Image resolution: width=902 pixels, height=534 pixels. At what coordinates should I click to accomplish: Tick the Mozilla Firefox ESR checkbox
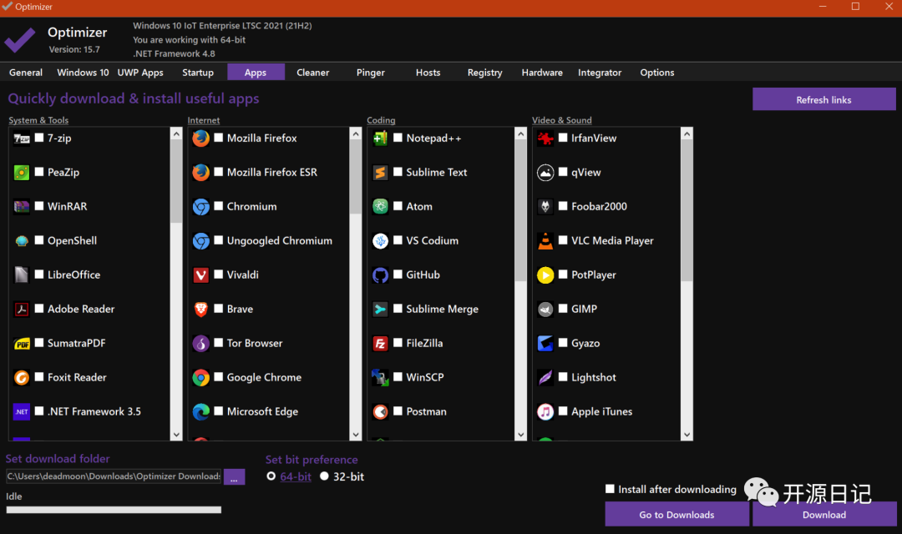[219, 171]
